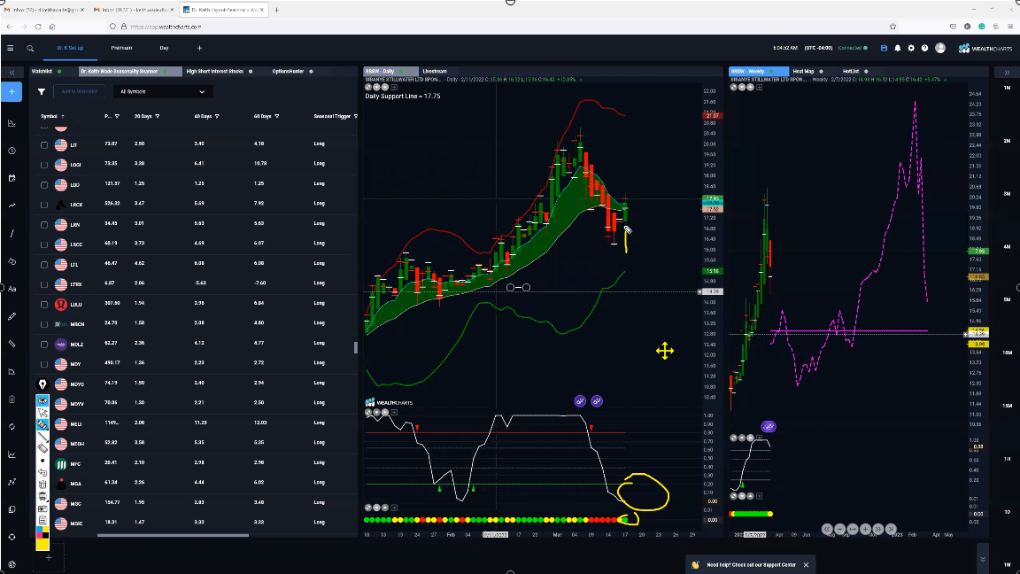Click left purple link icon above oscillator

point(580,401)
